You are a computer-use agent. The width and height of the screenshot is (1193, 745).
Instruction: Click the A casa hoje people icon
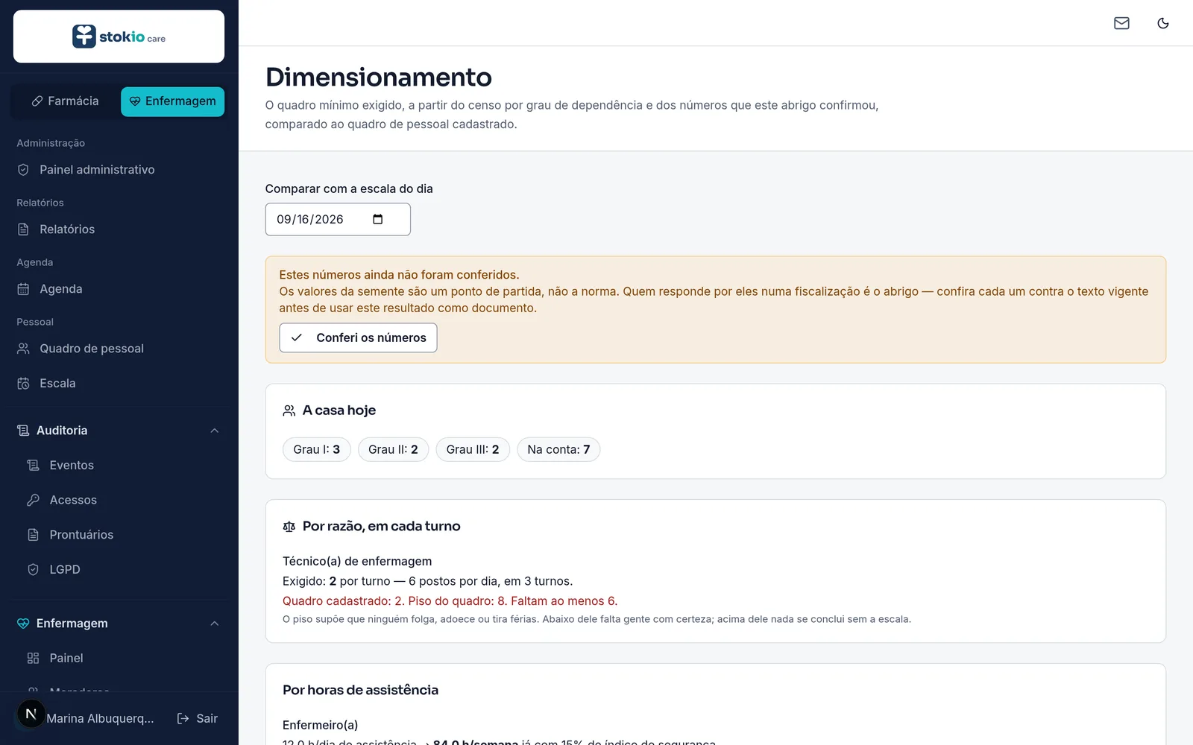click(x=289, y=410)
